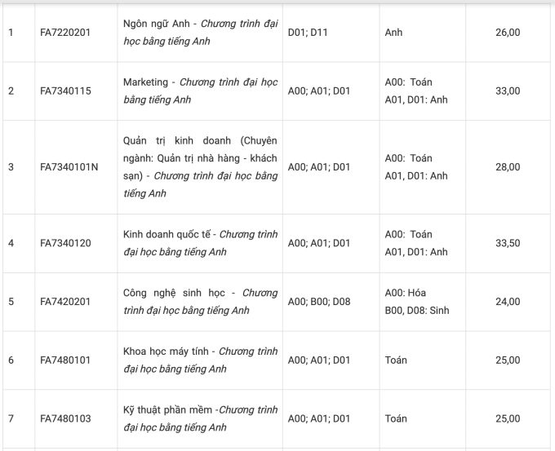Viewport: 555px width, 451px height.
Task: Click the score 28,00
Action: [x=507, y=167]
